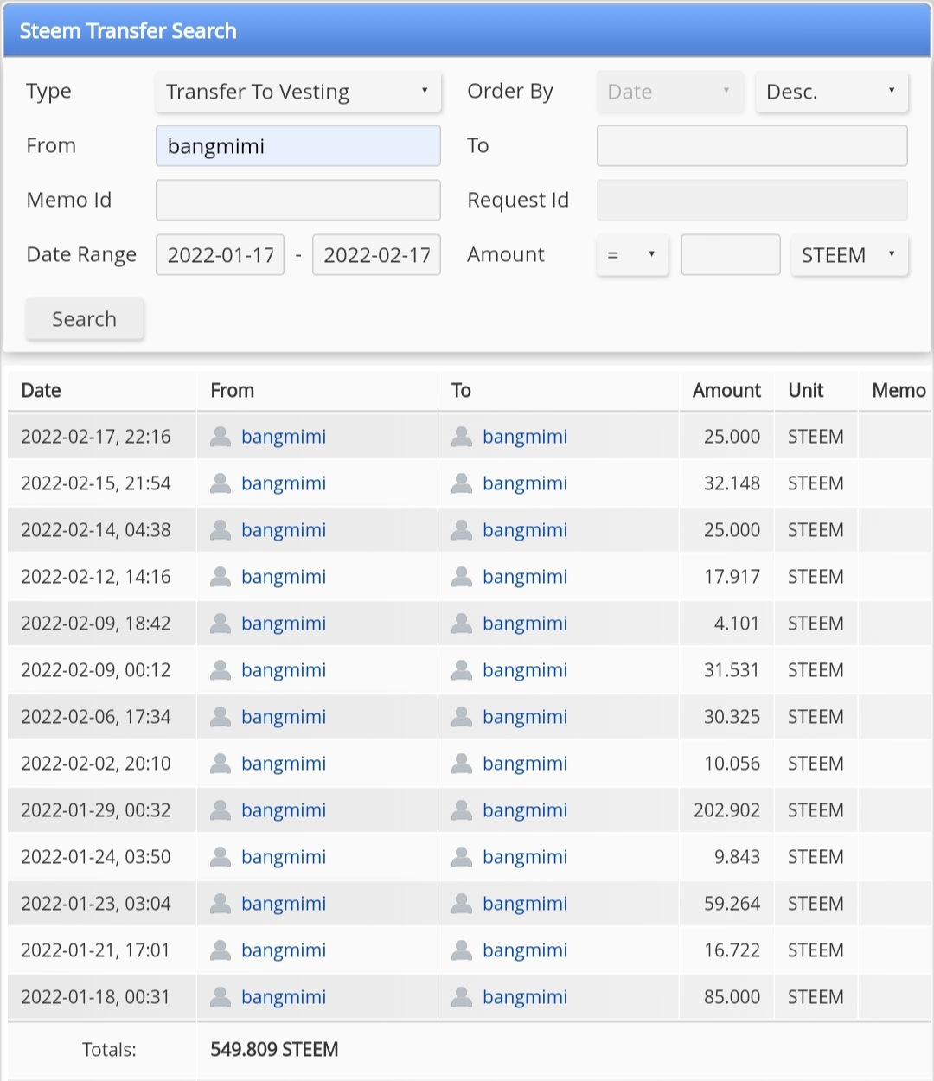Open the Order By Date dropdown
This screenshot has width=934, height=1081.
(670, 92)
